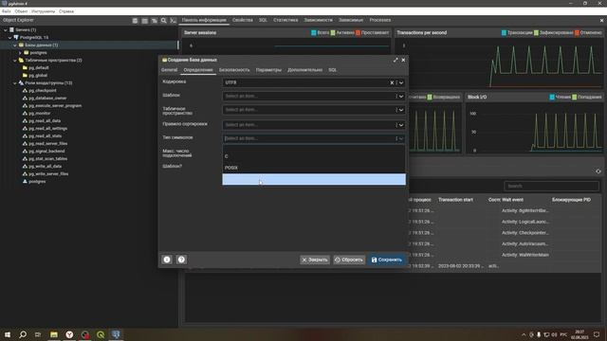This screenshot has width=607, height=341.
Task: Expand the postgres database node
Action: tap(20, 53)
